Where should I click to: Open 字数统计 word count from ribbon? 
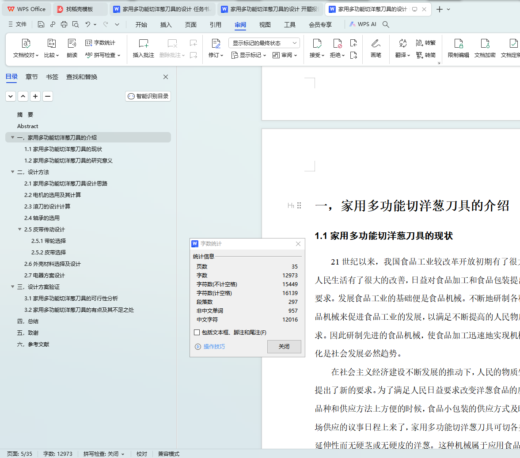[x=100, y=43]
